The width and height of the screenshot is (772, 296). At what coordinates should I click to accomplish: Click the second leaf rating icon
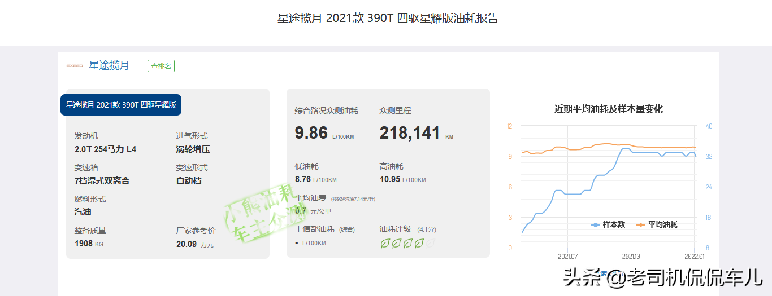tap(397, 244)
